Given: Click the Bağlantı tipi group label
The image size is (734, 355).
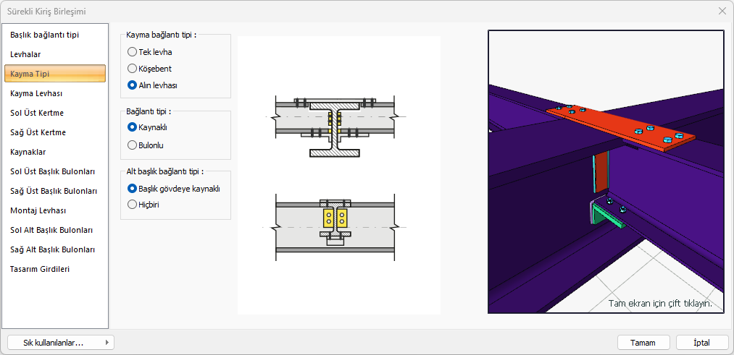Looking at the screenshot, I should (149, 111).
